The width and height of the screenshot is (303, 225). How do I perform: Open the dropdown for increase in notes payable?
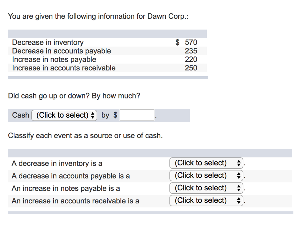tap(206, 188)
